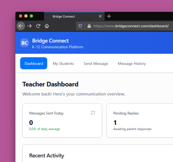
Task: Click the macOS green fullscreen window button
Action: click(x=31, y=16)
